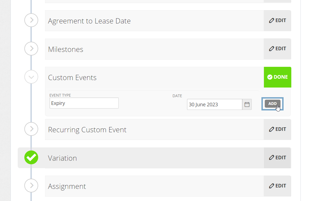The image size is (314, 201).
Task: Click the pencil icon on the Agreement to Lease Date row
Action: coord(271,20)
